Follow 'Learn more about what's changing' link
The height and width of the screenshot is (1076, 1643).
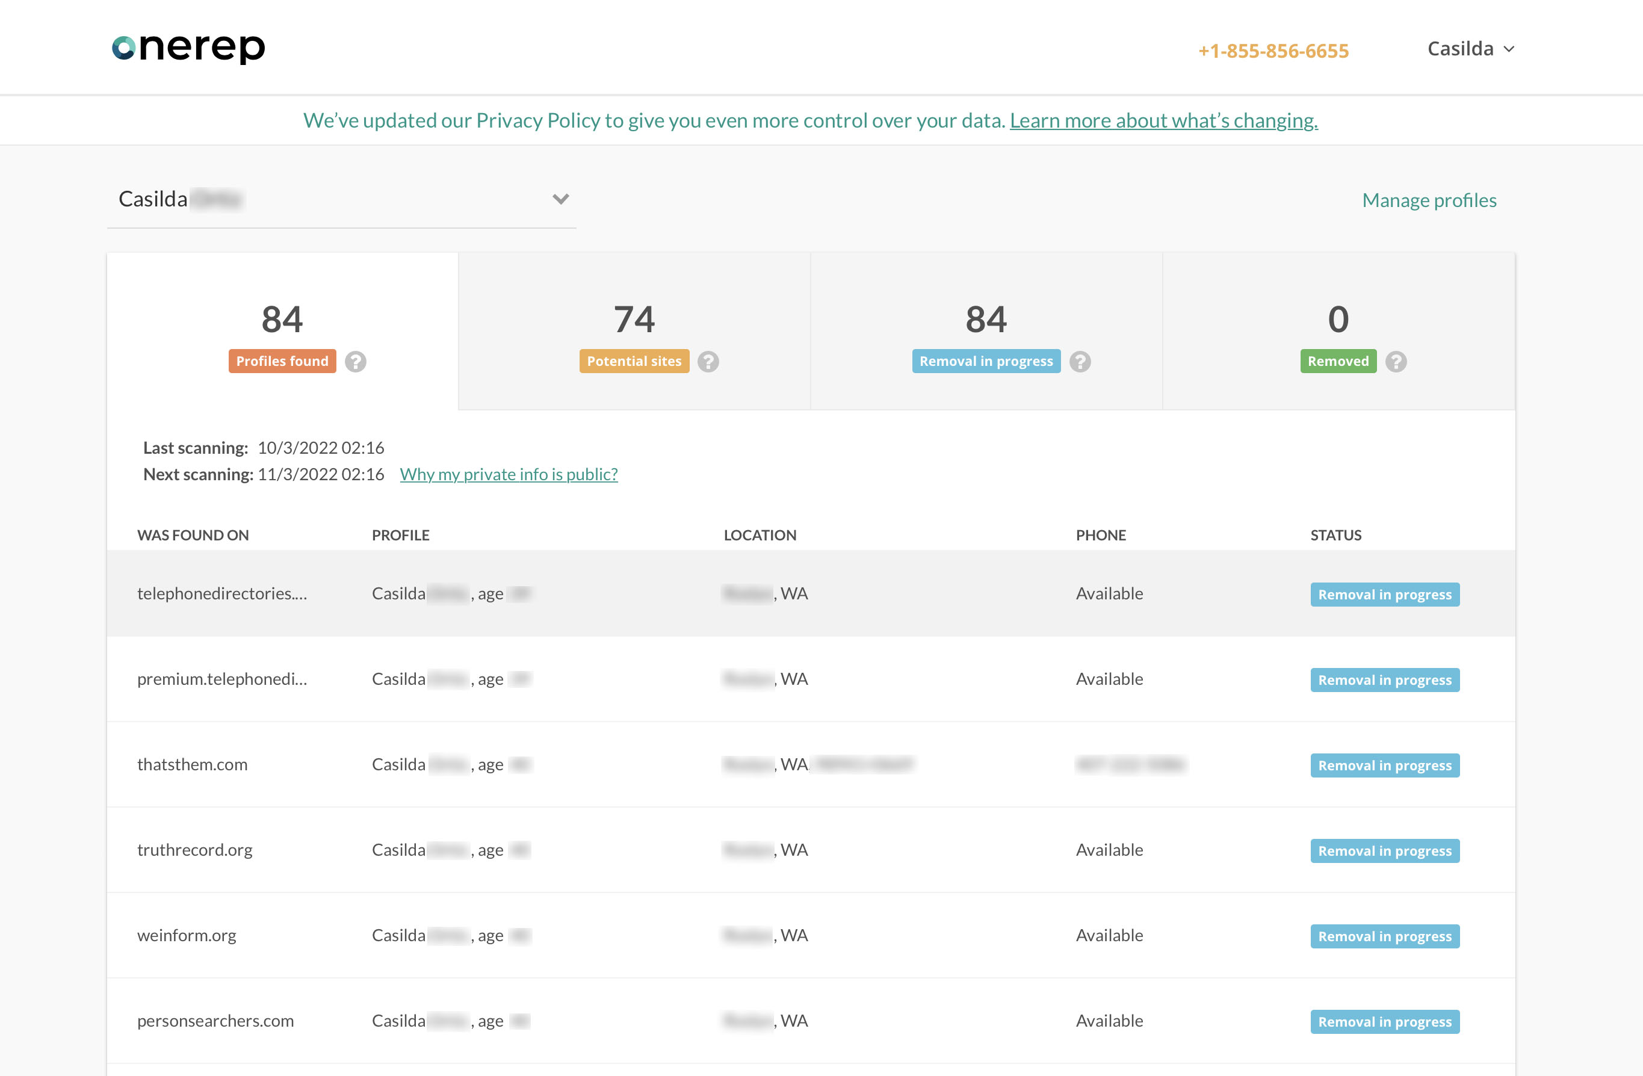(x=1163, y=121)
